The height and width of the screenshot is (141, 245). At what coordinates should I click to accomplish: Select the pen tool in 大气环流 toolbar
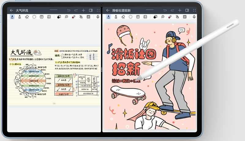click(12, 17)
